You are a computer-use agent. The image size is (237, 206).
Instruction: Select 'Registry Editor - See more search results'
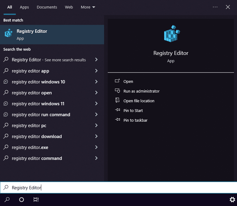pos(52,60)
